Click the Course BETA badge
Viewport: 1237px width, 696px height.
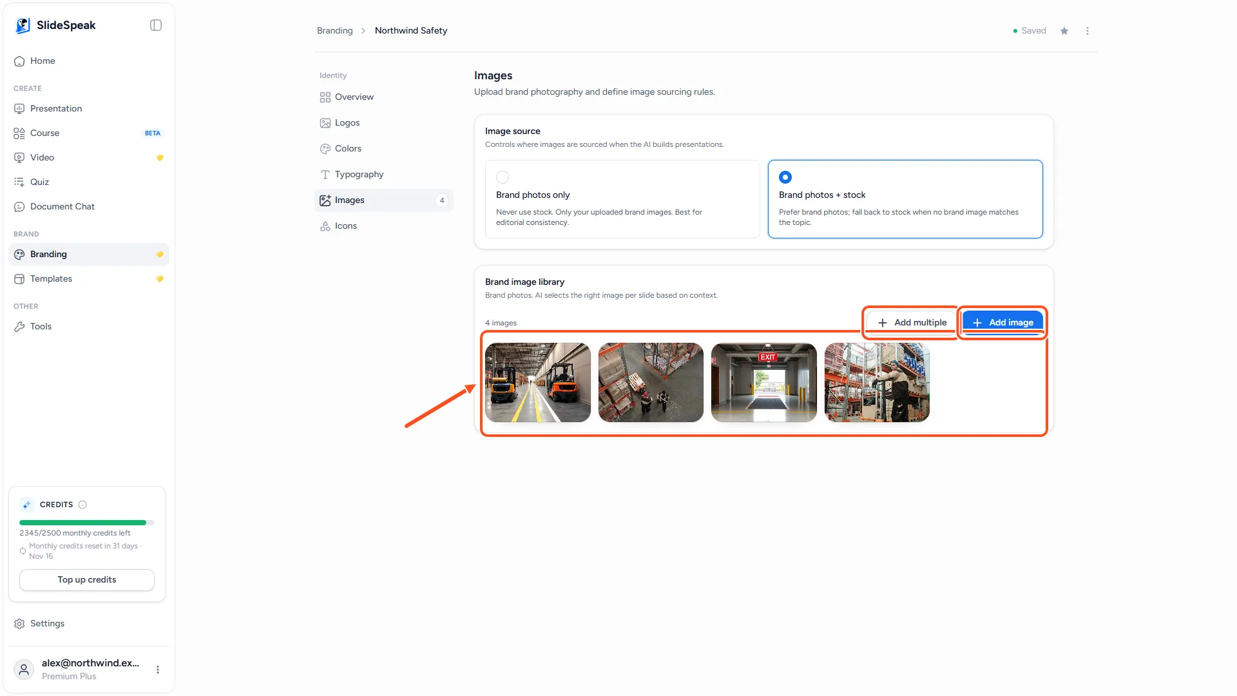[153, 133]
